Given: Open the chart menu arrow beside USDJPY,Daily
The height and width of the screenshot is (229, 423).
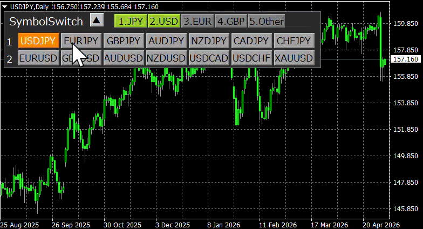Looking at the screenshot, I should point(4,6).
